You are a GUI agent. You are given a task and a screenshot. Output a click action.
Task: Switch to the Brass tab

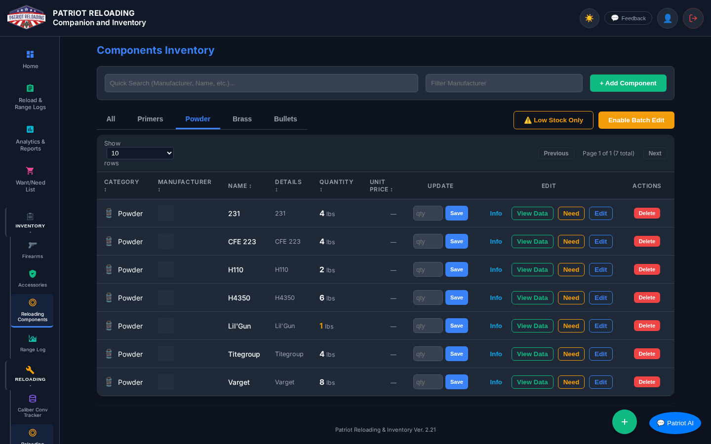click(x=242, y=119)
